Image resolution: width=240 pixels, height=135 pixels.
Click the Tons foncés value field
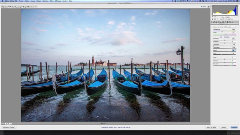click(x=234, y=48)
